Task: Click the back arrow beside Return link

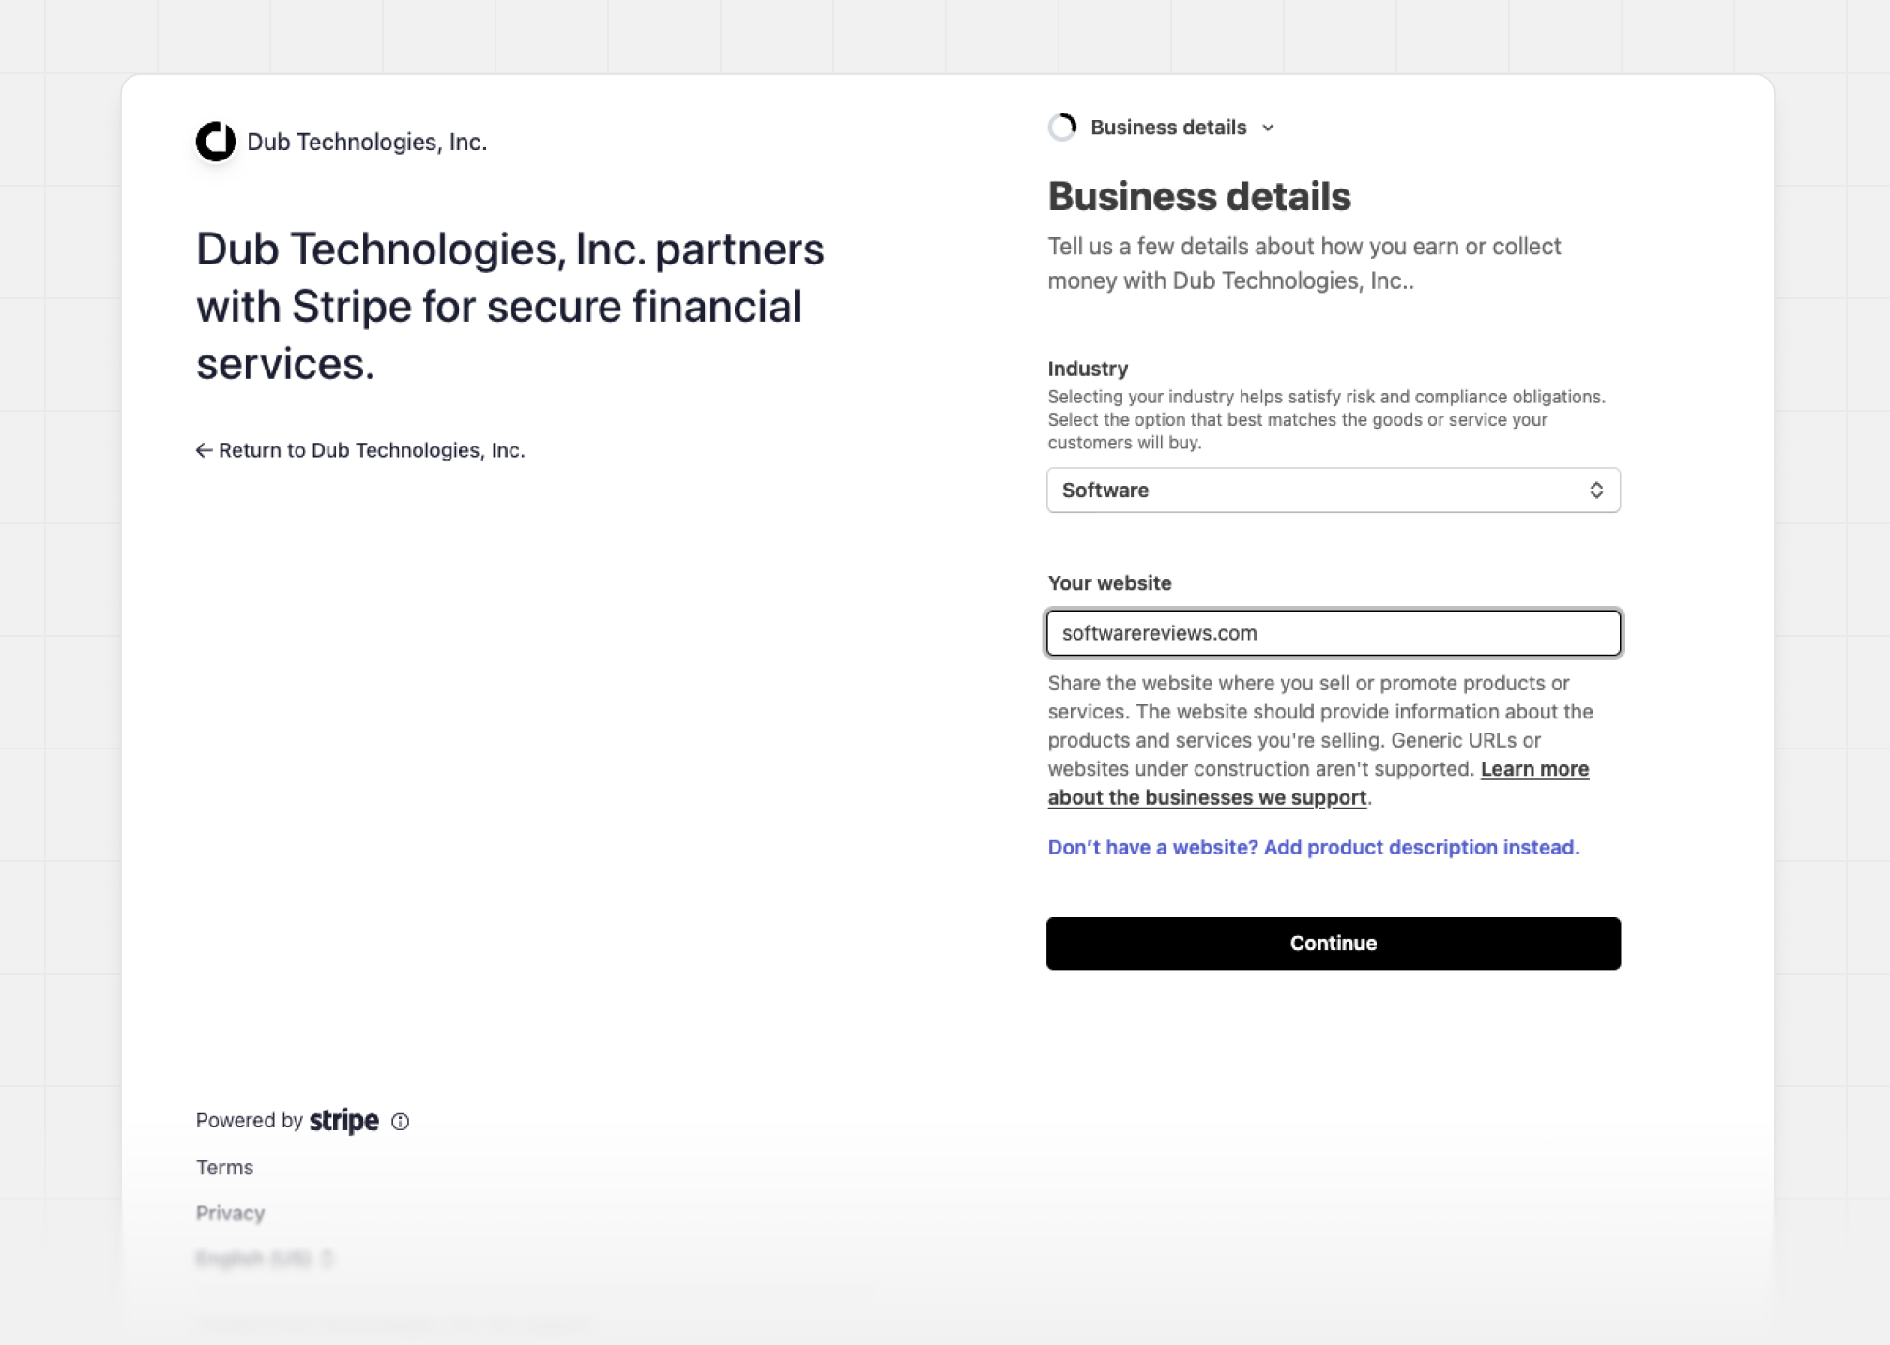Action: pyautogui.click(x=204, y=451)
